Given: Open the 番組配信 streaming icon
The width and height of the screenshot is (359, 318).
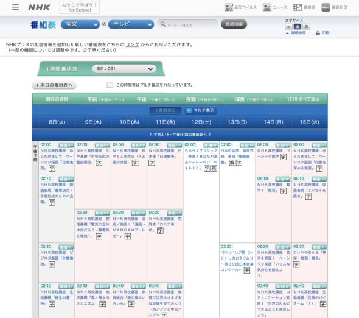Looking at the screenshot, I should coord(326,7).
